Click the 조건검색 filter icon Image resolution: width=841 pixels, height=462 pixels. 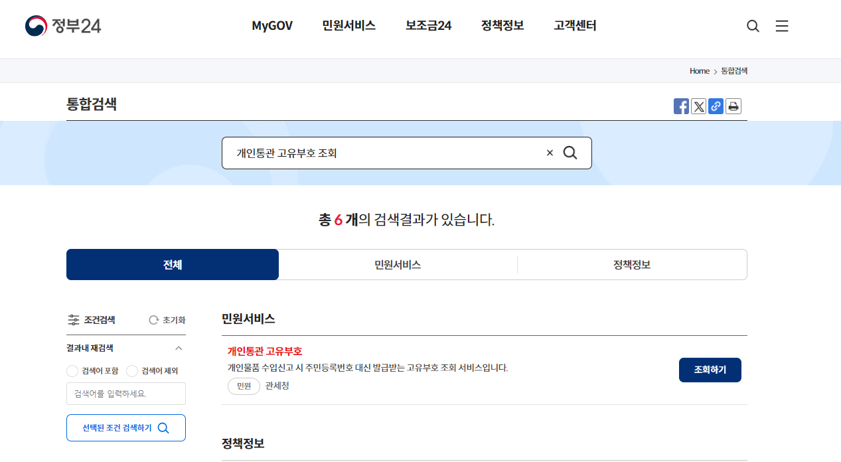pyautogui.click(x=74, y=319)
